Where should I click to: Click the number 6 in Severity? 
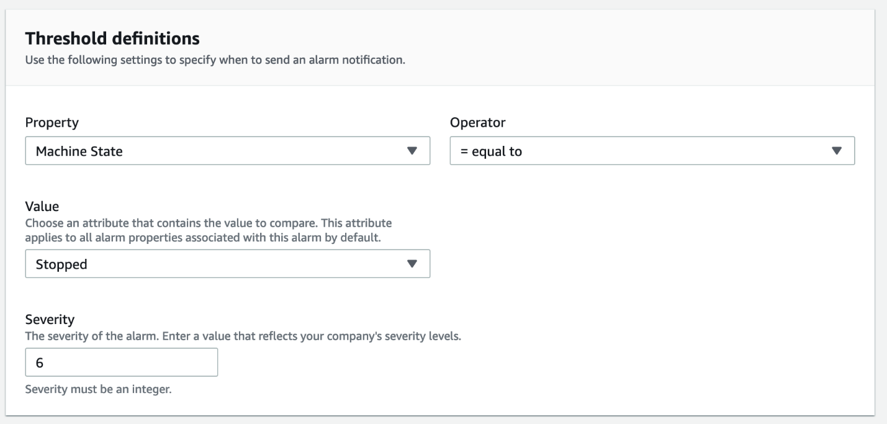[39, 363]
